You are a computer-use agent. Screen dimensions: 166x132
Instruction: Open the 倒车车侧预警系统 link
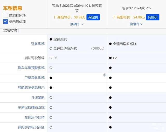(x=31, y=68)
